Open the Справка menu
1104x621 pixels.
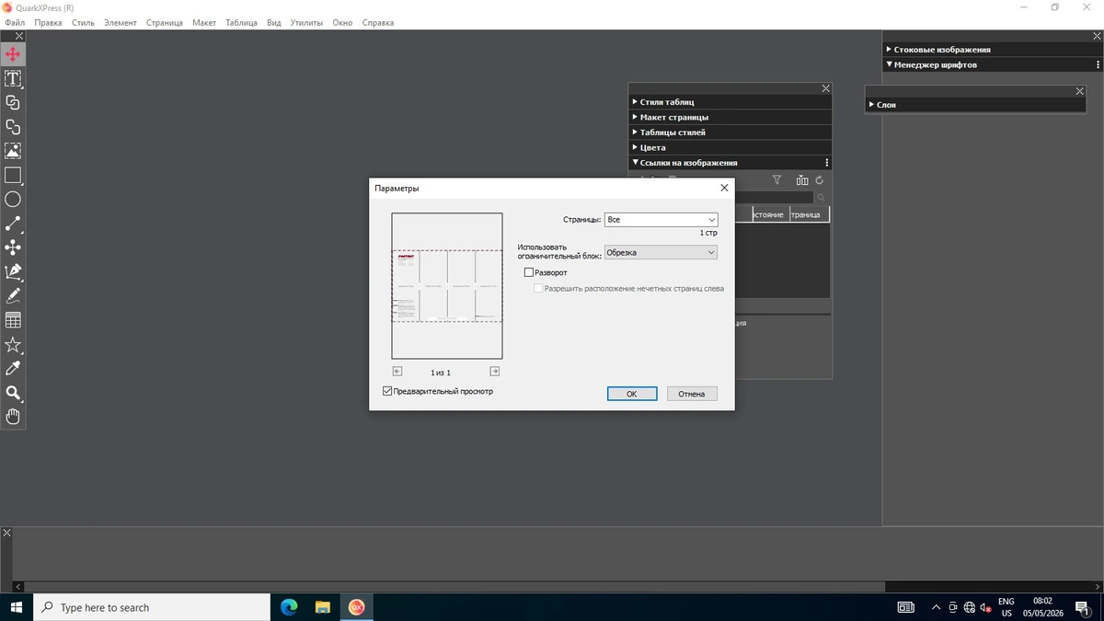tap(378, 22)
